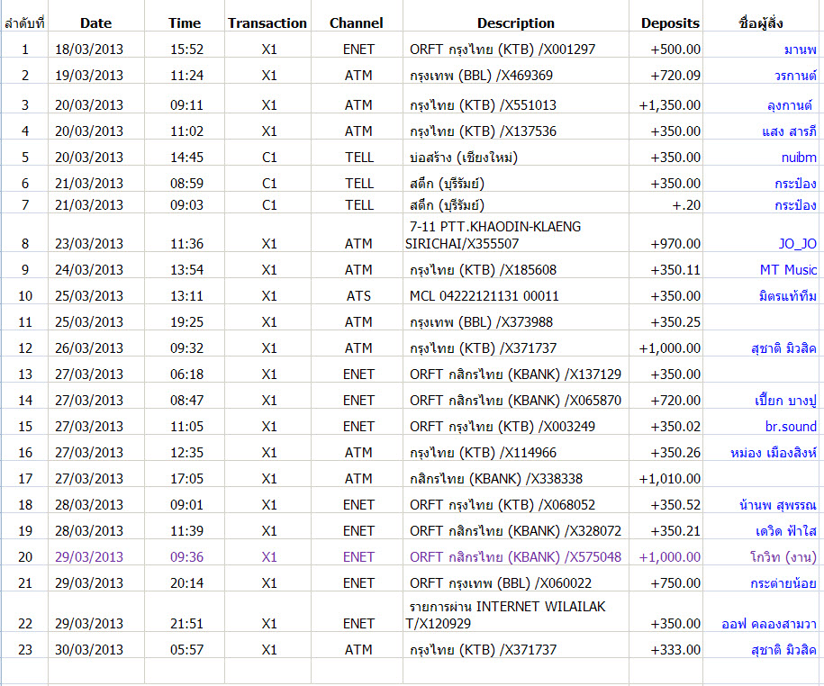Click name cell ออฟ คลองสามวา
This screenshot has height=686, width=824.
(769, 624)
